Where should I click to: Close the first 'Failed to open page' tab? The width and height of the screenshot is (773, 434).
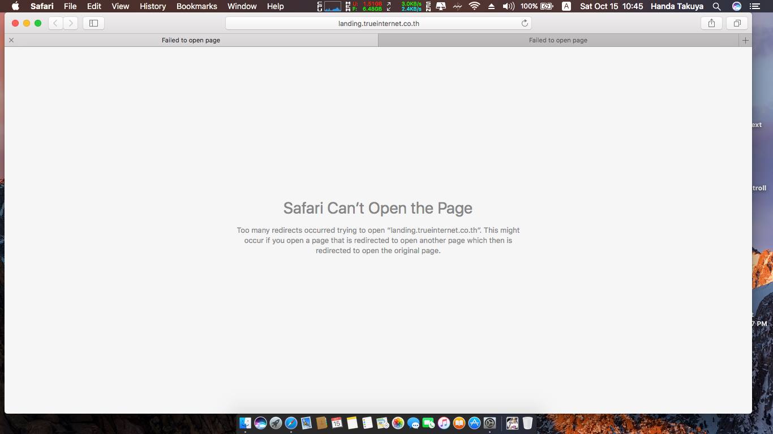pyautogui.click(x=11, y=40)
